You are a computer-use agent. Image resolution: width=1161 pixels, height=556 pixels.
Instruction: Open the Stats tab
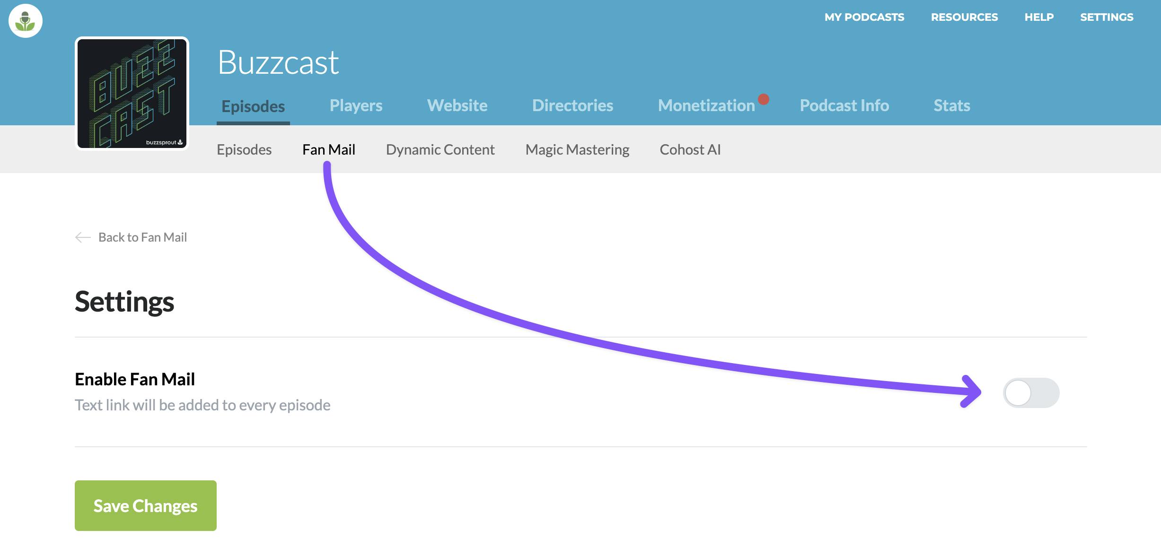point(951,105)
